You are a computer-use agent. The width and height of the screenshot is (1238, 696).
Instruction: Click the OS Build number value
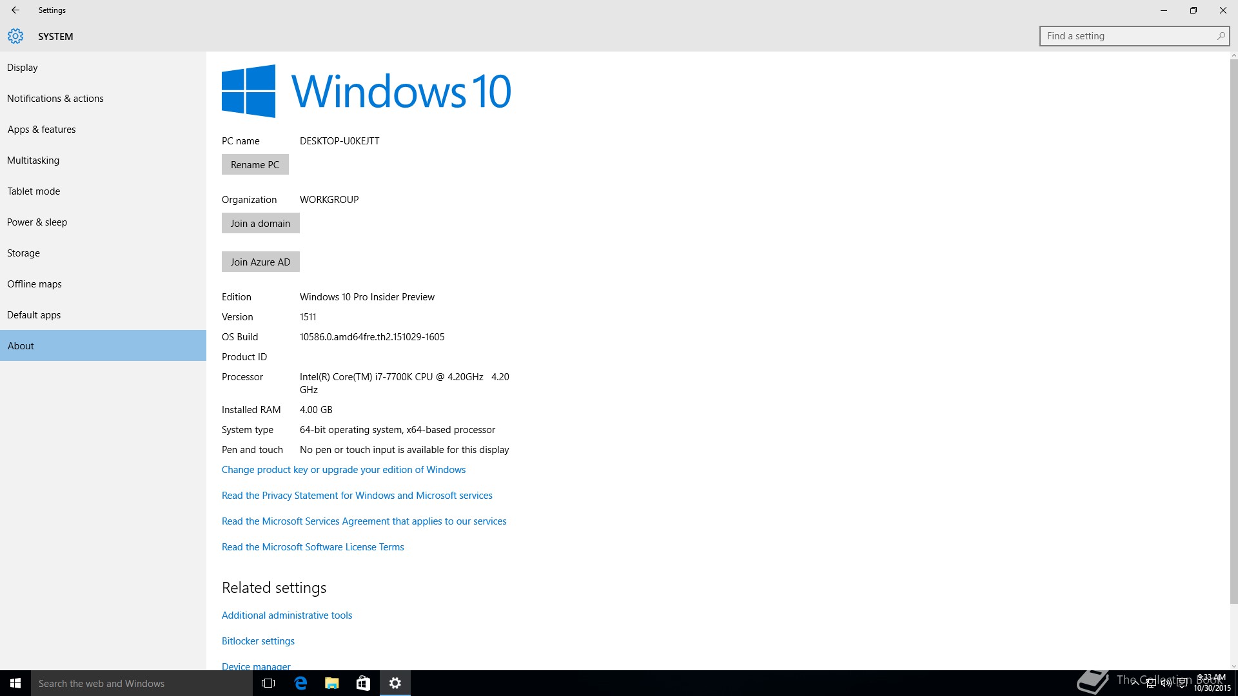[372, 337]
